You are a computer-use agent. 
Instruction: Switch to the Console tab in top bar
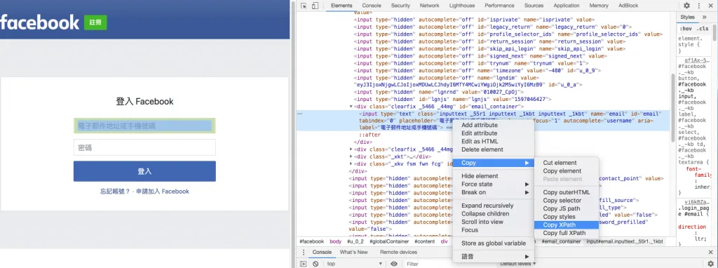click(x=372, y=6)
